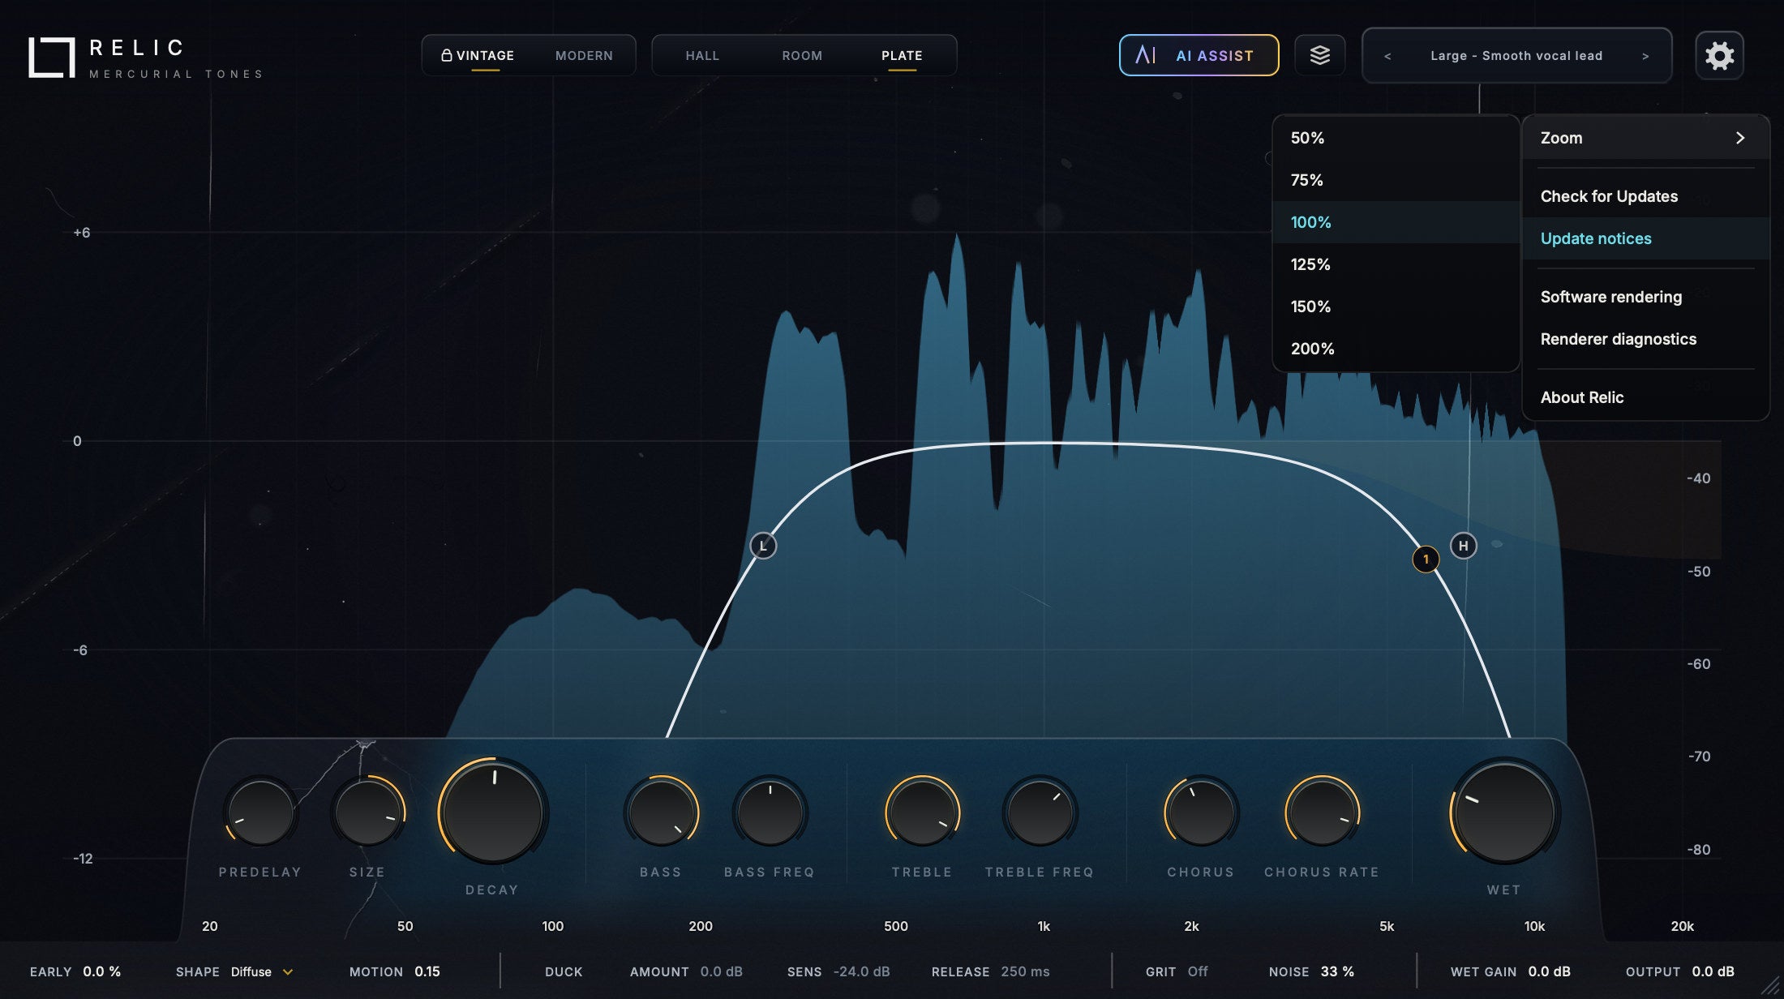
Task: Click the Predelay knob
Action: (260, 812)
